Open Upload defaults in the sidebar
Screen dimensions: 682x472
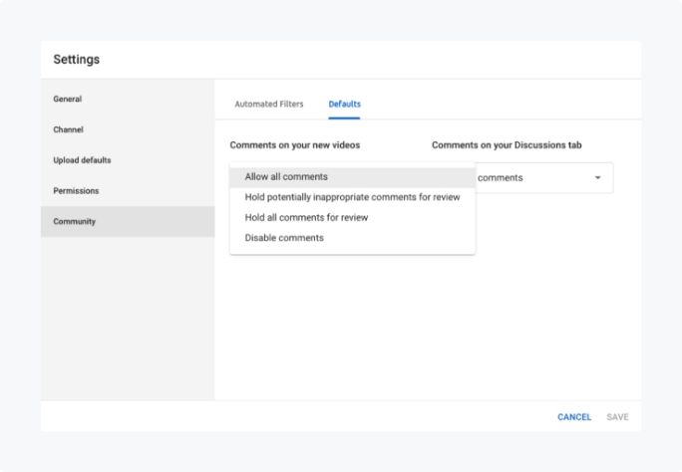(x=82, y=160)
